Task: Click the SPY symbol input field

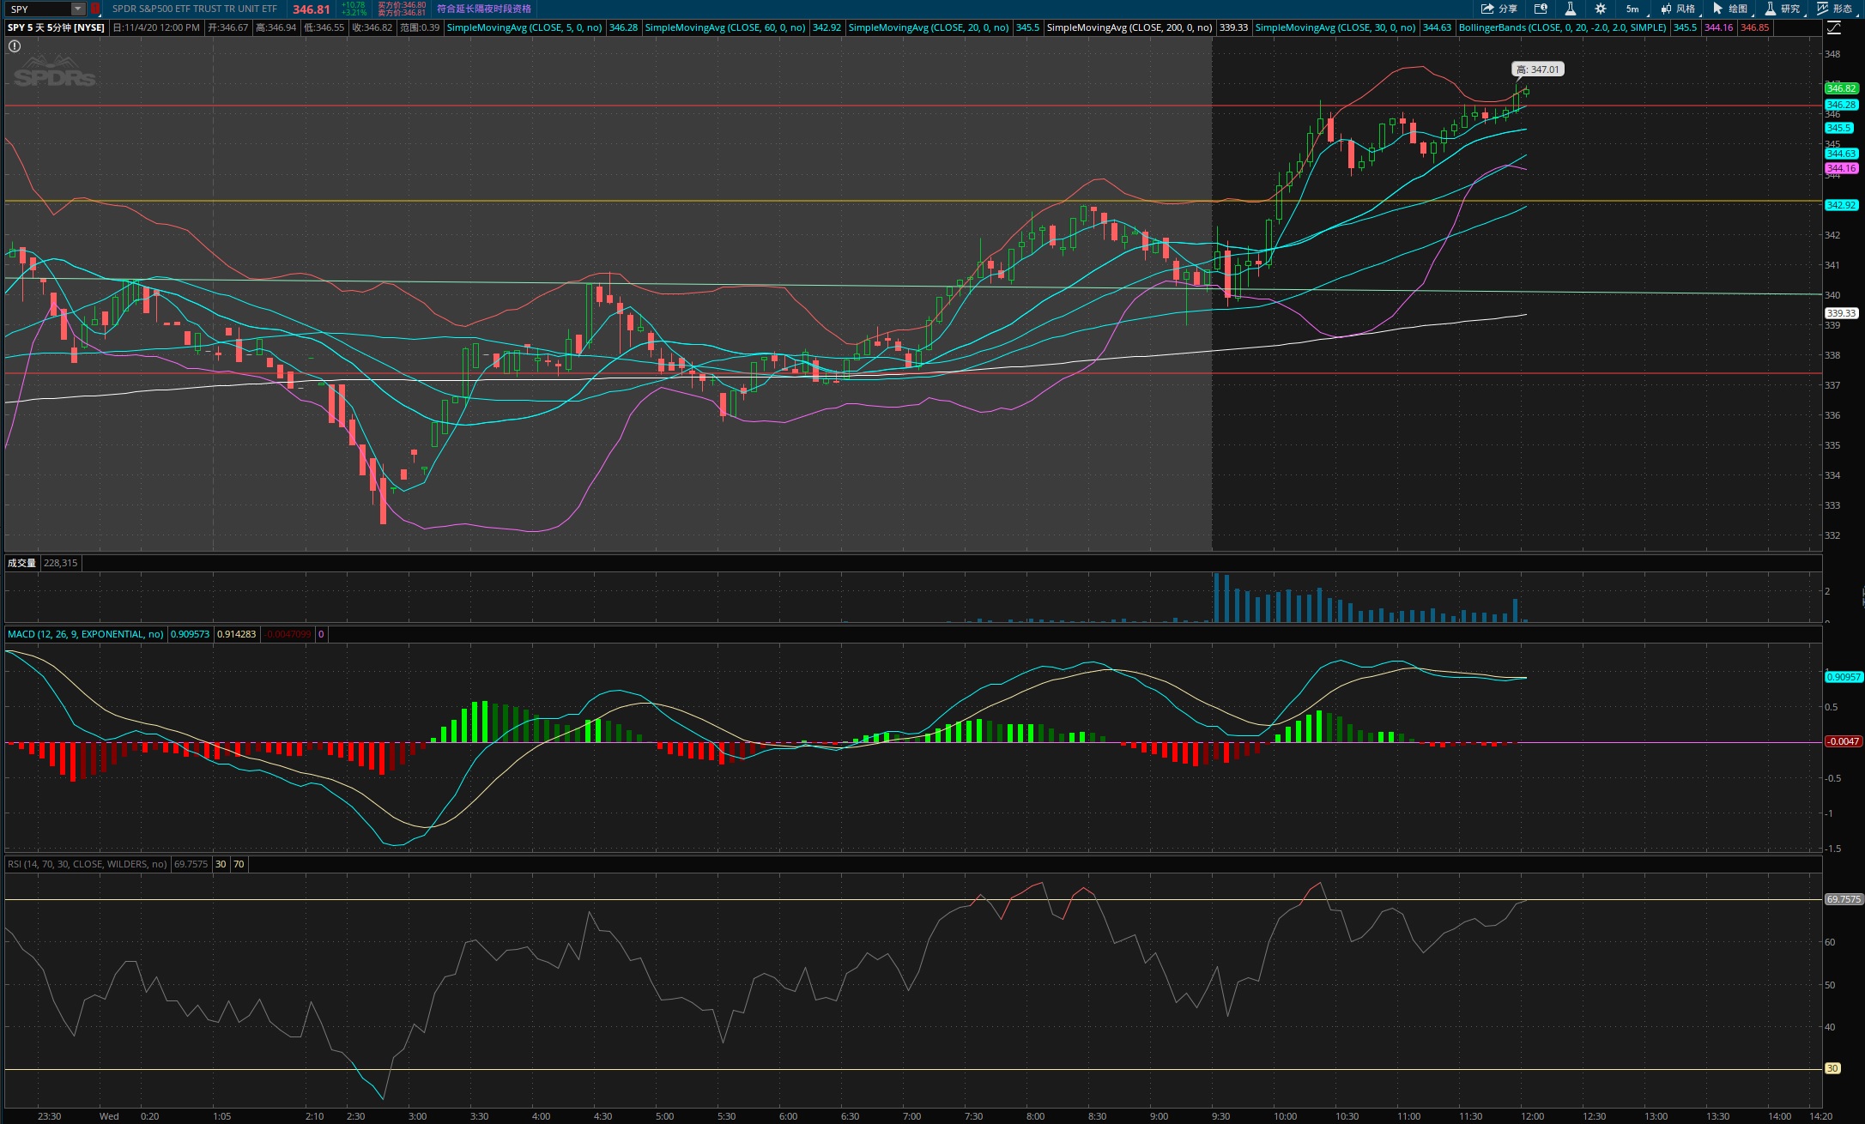Action: coord(39,9)
